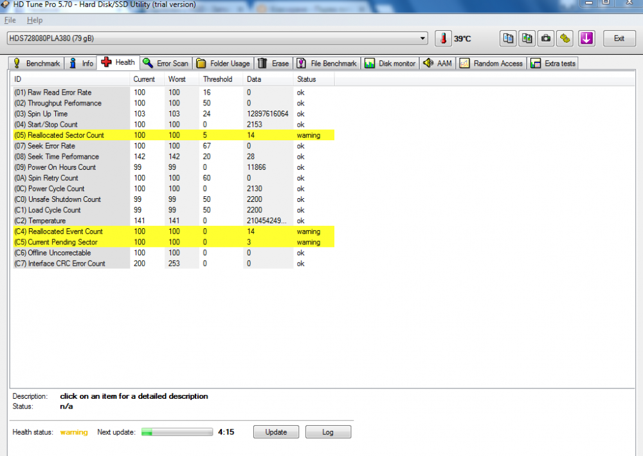The height and width of the screenshot is (456, 643).
Task: Select the (05) Reallocated Sector Count row
Action: point(174,135)
